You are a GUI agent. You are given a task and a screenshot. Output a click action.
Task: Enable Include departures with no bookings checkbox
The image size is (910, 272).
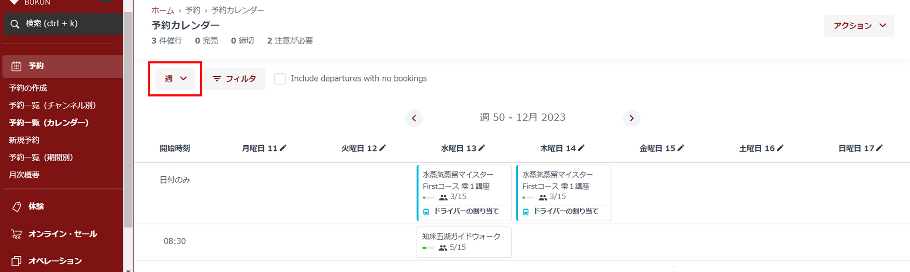[280, 79]
